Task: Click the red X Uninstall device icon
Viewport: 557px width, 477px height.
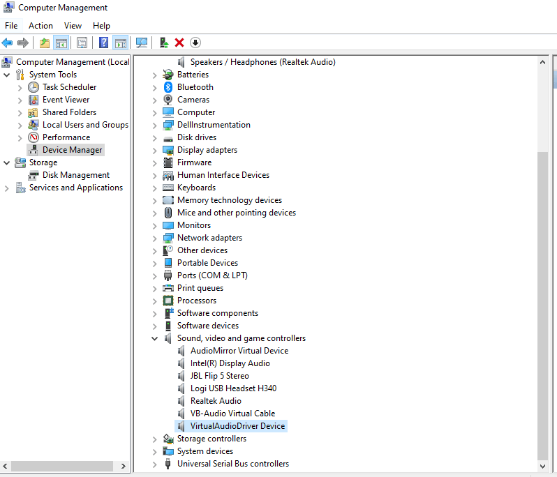Action: coord(179,43)
